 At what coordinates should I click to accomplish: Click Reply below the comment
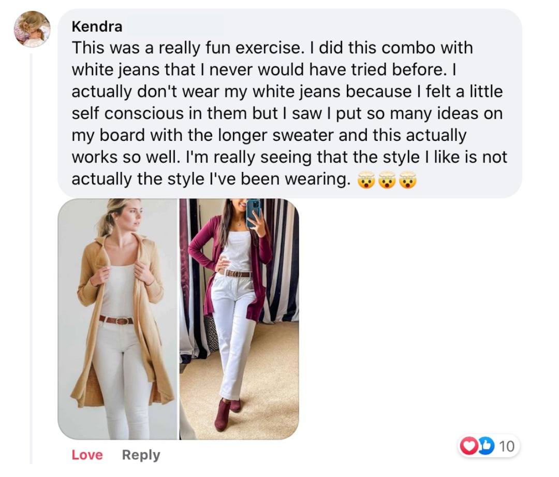(141, 455)
